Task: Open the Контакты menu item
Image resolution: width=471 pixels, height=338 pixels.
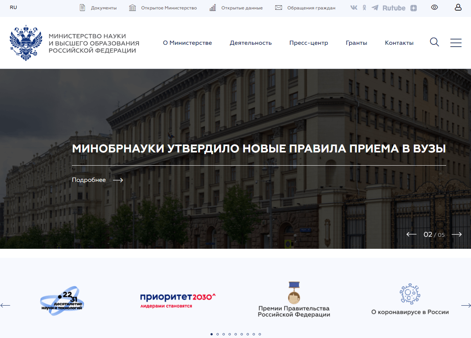Action: 399,43
